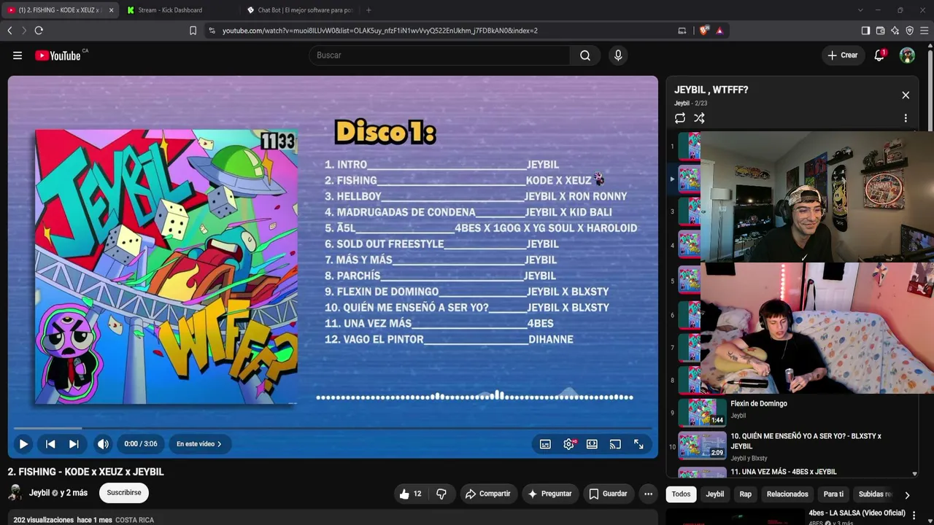The image size is (934, 525).
Task: Switch to theater mode
Action: pos(592,444)
